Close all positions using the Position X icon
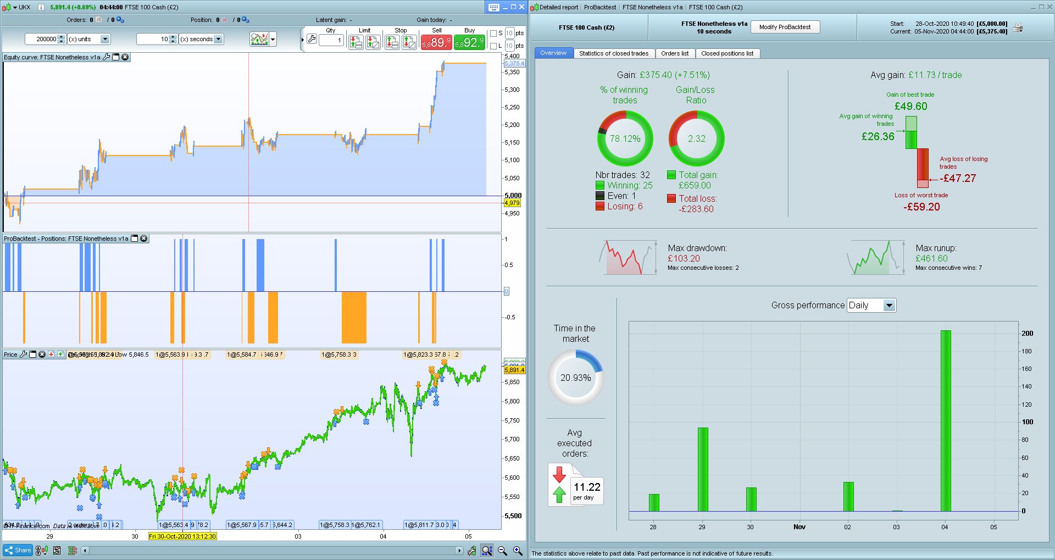 coord(225,20)
